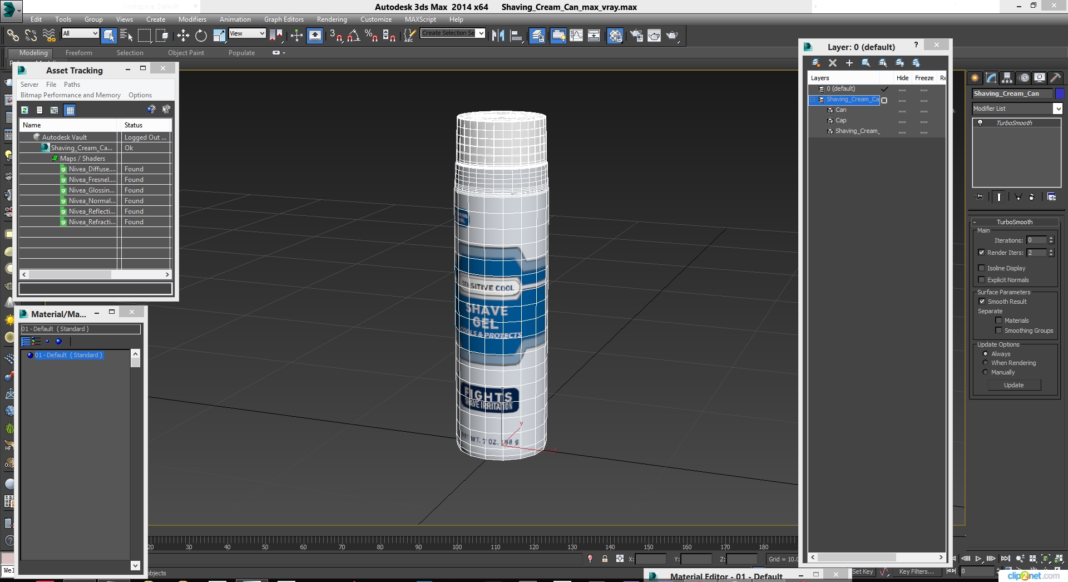Select the When Rendering radio option
The height and width of the screenshot is (582, 1068).
click(x=986, y=363)
